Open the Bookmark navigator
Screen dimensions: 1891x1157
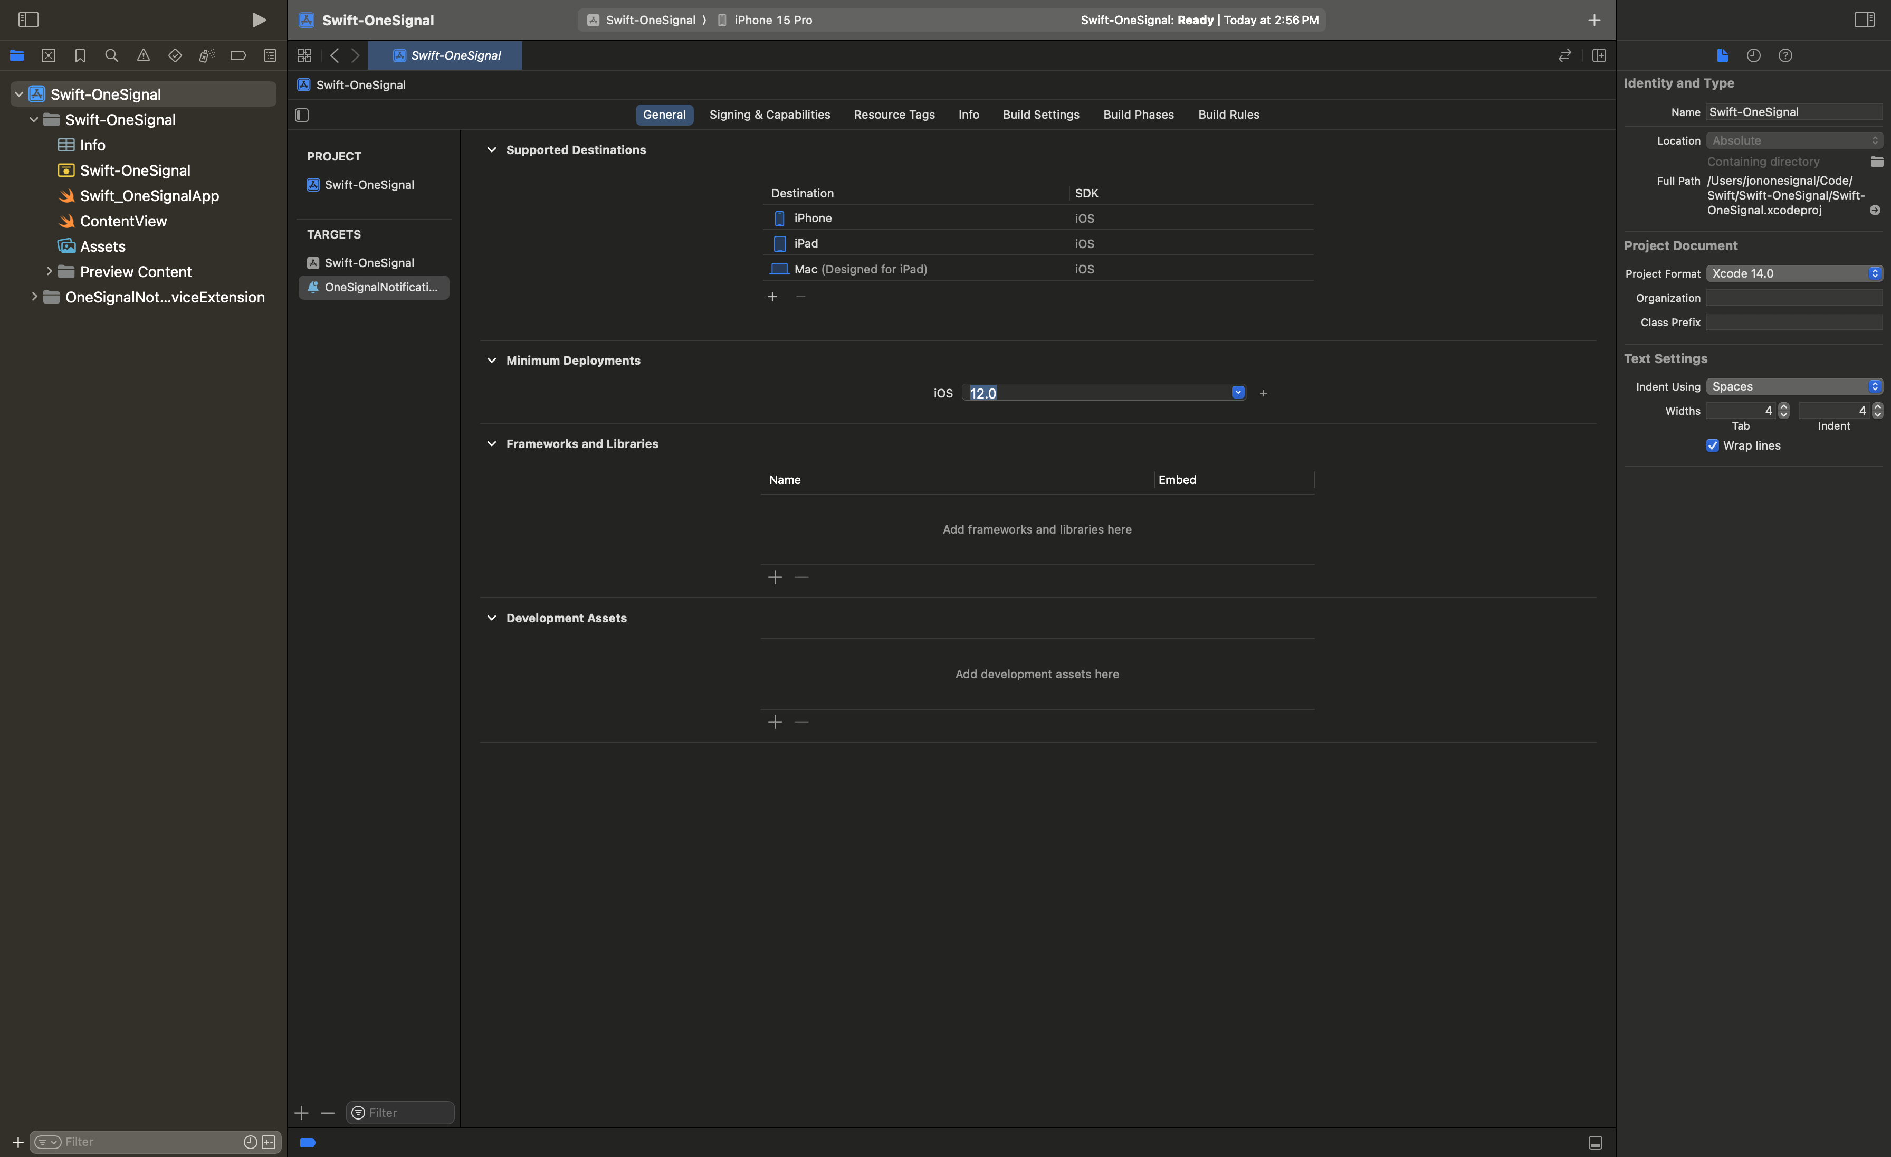(80, 55)
